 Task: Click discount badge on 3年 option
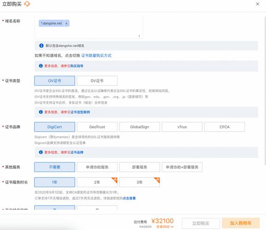[x=157, y=180]
